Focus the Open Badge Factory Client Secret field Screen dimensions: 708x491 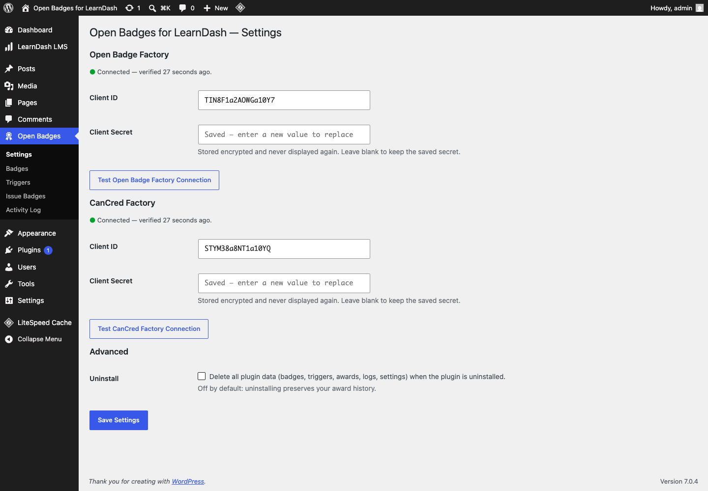284,135
